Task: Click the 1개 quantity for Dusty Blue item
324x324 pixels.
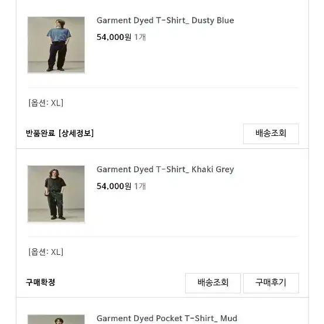Action: click(140, 37)
